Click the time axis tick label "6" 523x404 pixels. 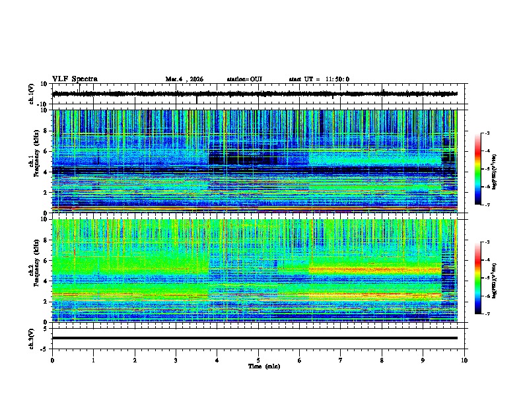tap(299, 360)
